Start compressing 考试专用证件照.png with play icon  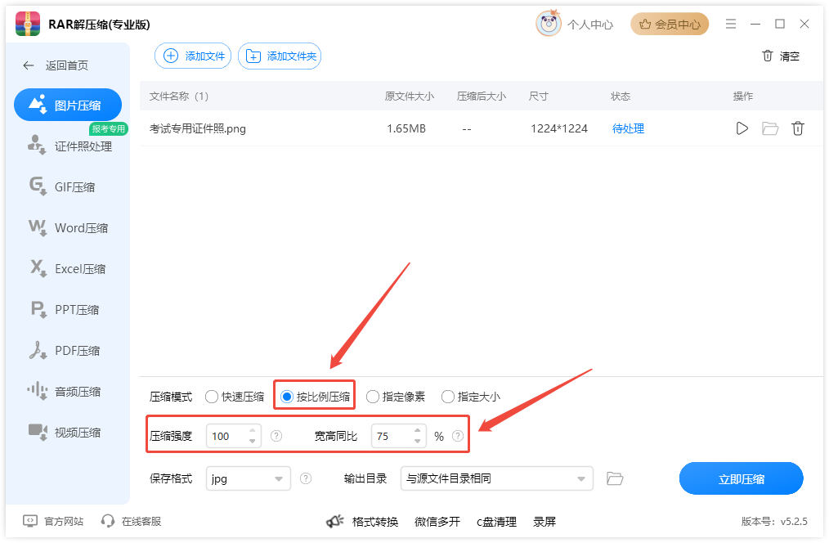pos(742,128)
